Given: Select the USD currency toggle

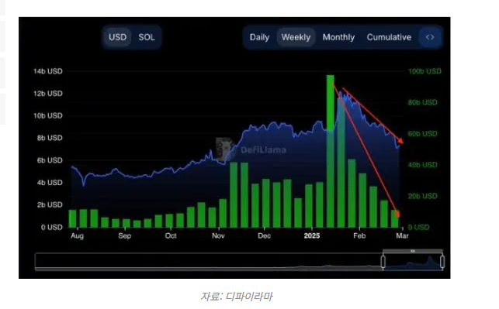Looking at the screenshot, I should pyautogui.click(x=117, y=37).
